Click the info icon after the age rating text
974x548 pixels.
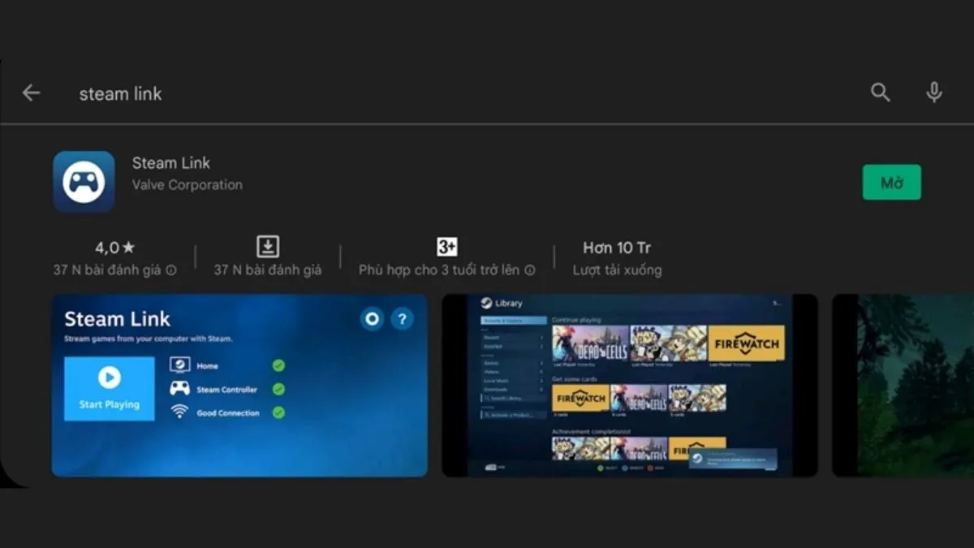coord(531,270)
